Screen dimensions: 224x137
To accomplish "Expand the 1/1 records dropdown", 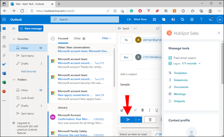I will [x=200, y=64].
